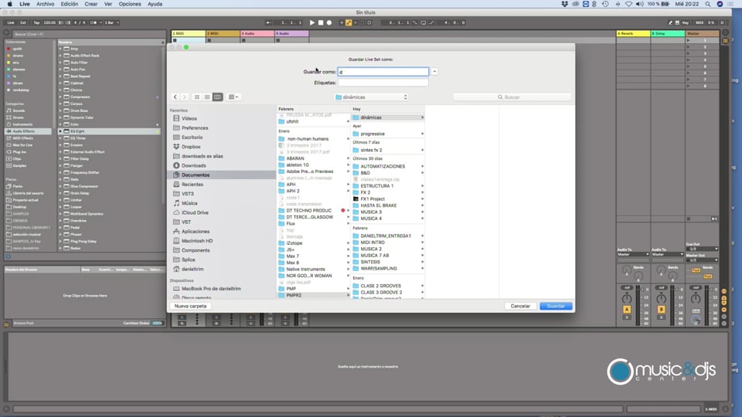Viewport: 742px width, 417px height.
Task: Open the Edición menu
Action: click(69, 4)
